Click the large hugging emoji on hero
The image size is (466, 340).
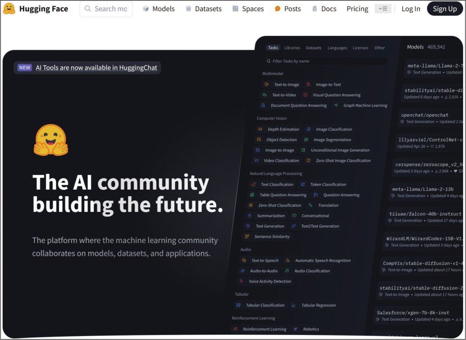pos(51,140)
